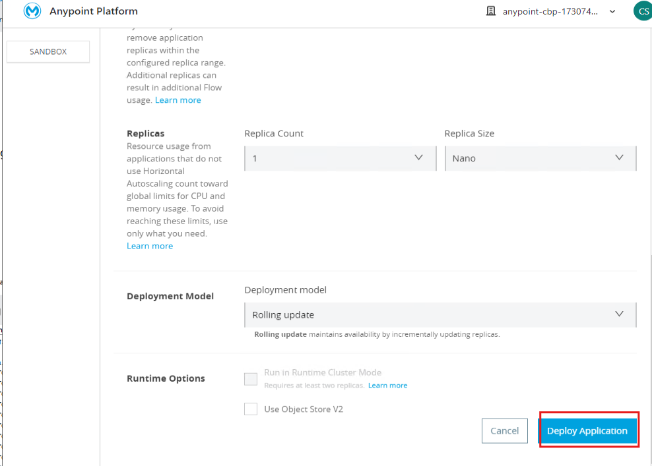This screenshot has width=652, height=466.
Task: Click the chevron on the Replica Size field
Action: [619, 158]
